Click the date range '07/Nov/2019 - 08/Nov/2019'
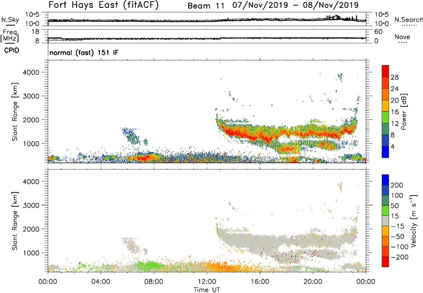The image size is (423, 293). point(296,5)
